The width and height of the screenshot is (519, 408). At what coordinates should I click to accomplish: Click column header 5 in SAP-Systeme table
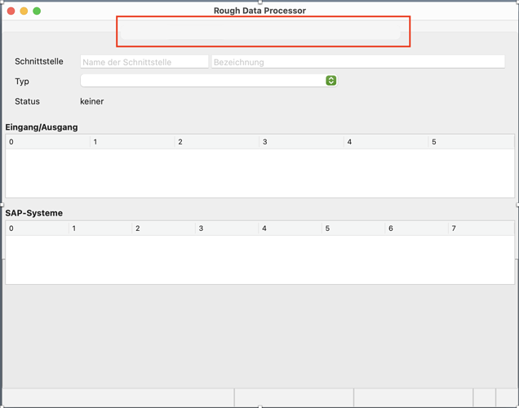tap(353, 228)
